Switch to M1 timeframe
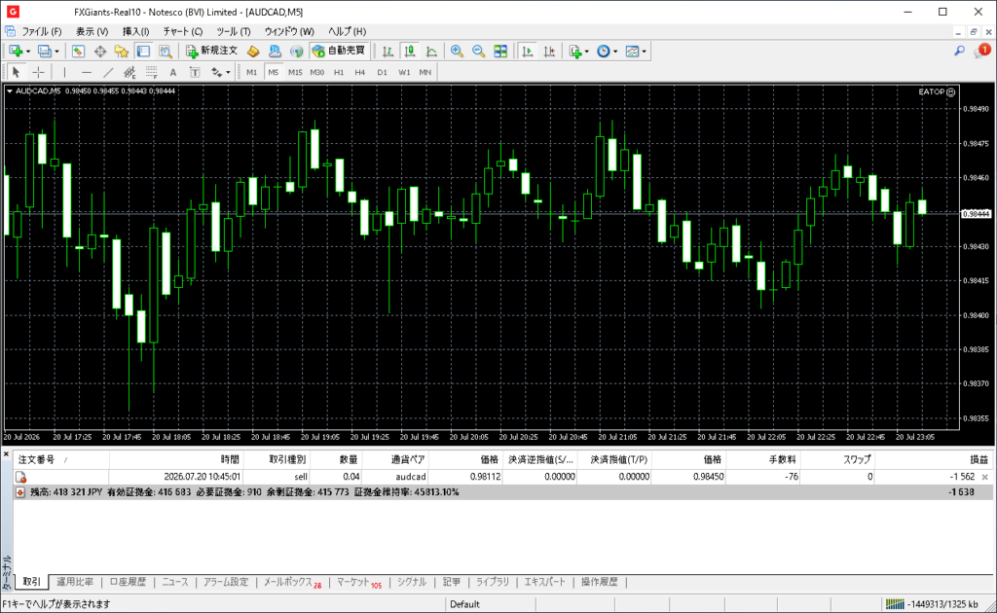This screenshot has width=997, height=613. point(252,72)
